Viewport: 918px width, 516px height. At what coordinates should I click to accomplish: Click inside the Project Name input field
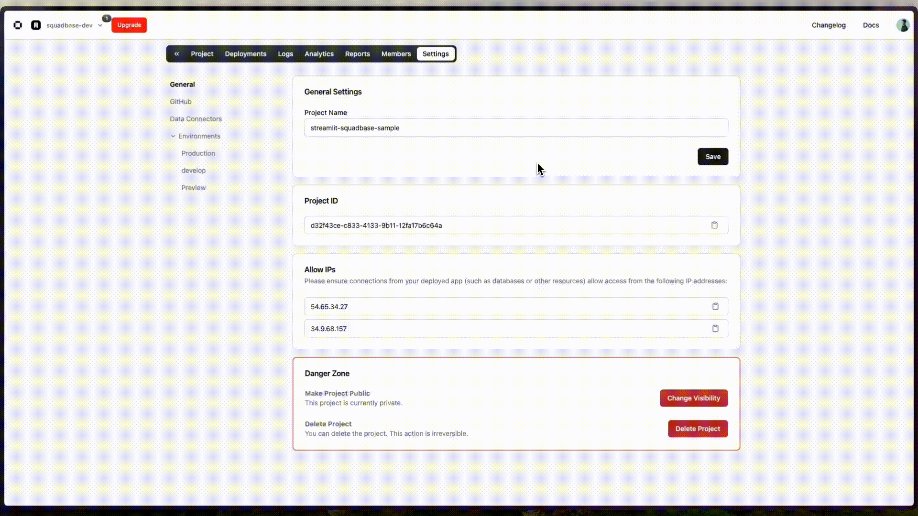(516, 128)
